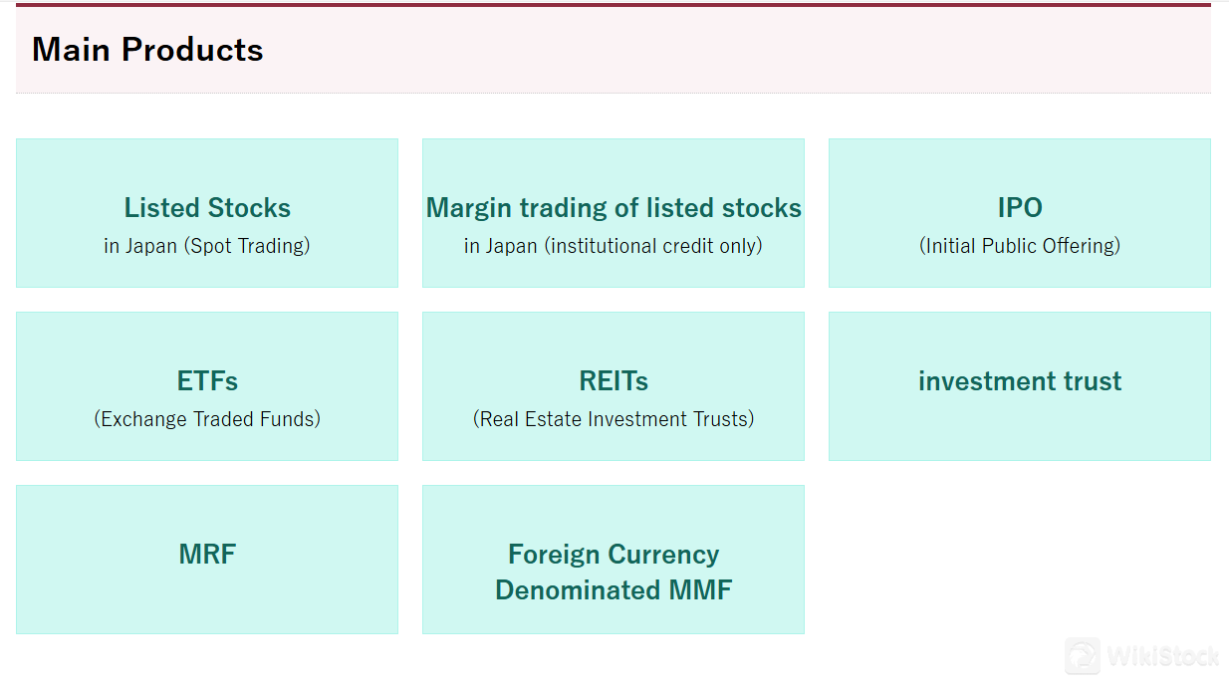Click the "(Initial Public Offering)" subtitle

coord(1020,246)
